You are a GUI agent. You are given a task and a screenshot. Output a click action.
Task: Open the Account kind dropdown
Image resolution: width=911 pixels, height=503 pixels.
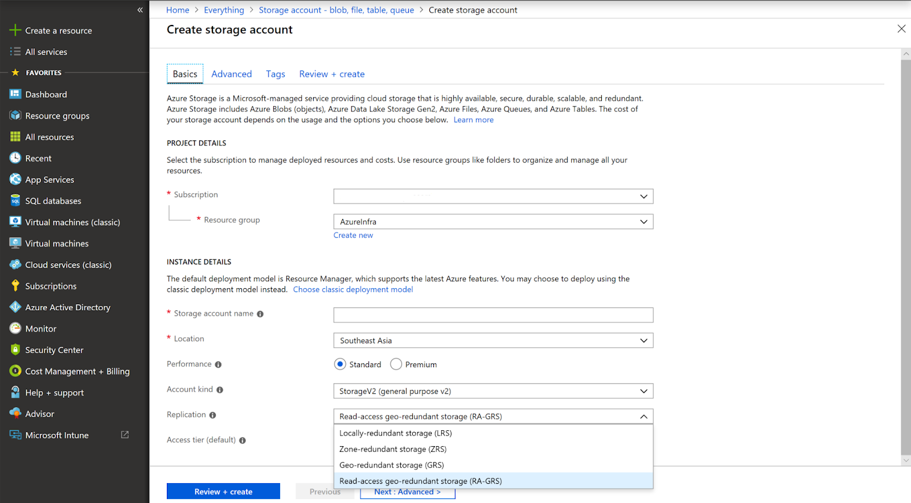tap(493, 391)
